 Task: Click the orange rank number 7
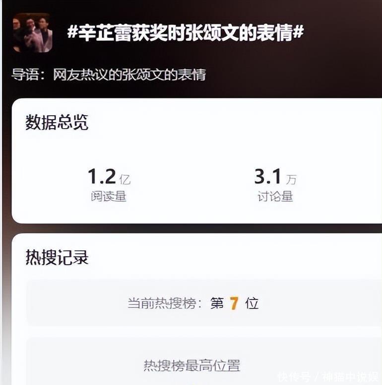(234, 303)
